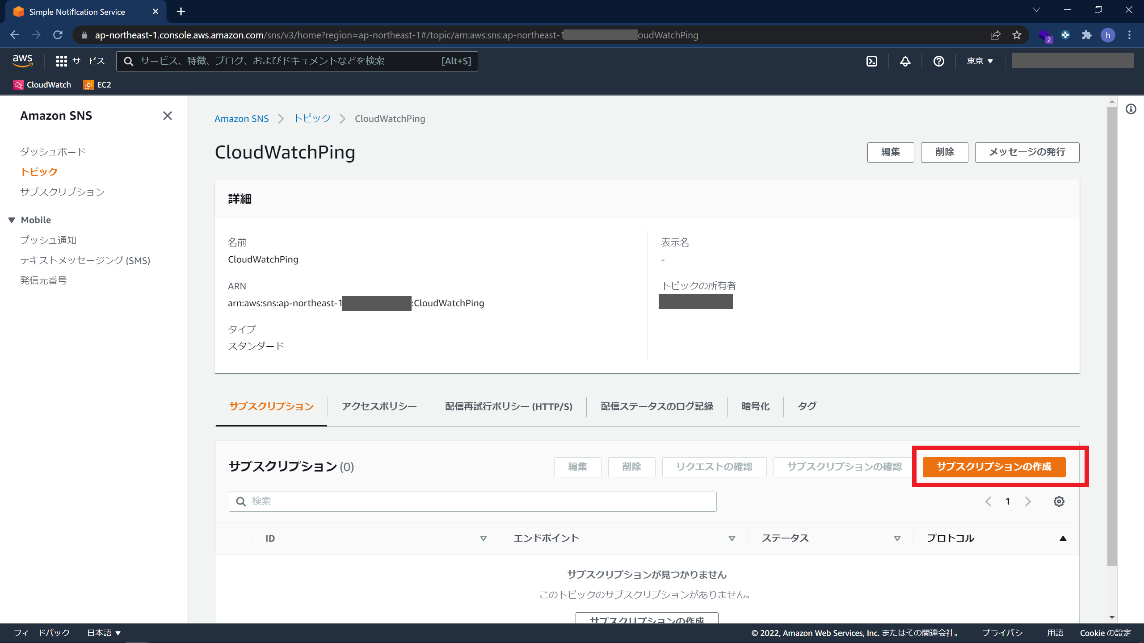The image size is (1144, 643).
Task: Click the Amazon SNS breadcrumb link
Action: [241, 119]
